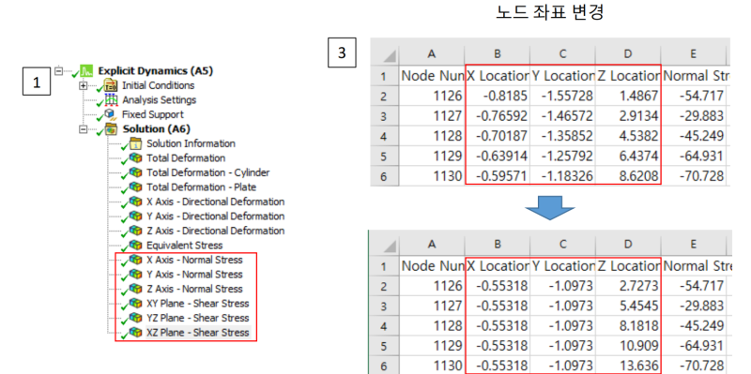
Task: Click the Initial Conditions tree icon
Action: [111, 86]
